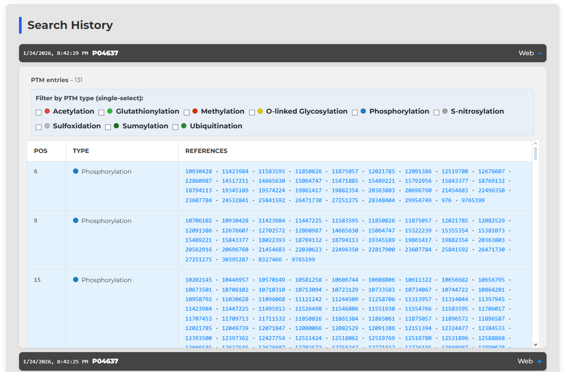Check the Methylation filter checkbox
The height and width of the screenshot is (372, 566).
coord(187,112)
